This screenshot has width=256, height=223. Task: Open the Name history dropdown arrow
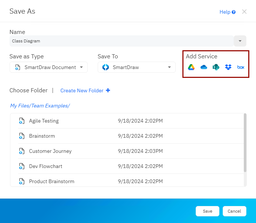pos(240,41)
